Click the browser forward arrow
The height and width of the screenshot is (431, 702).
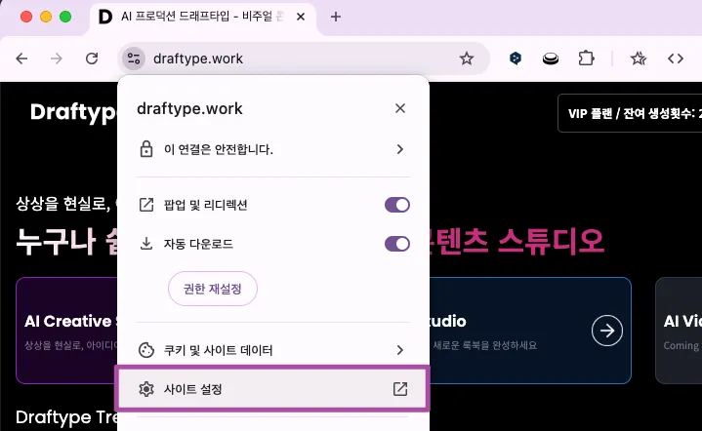[x=57, y=59]
